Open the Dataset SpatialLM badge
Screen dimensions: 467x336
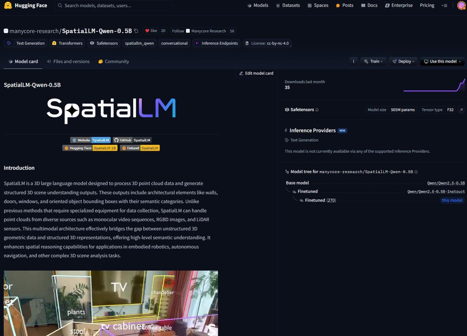click(x=140, y=148)
